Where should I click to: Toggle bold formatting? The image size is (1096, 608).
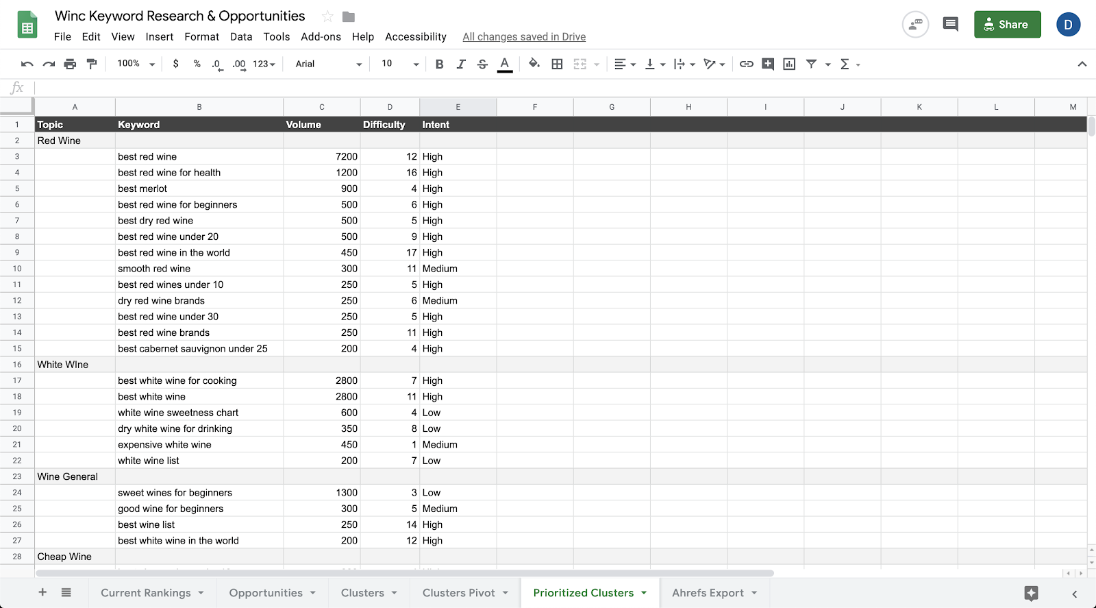pos(440,64)
